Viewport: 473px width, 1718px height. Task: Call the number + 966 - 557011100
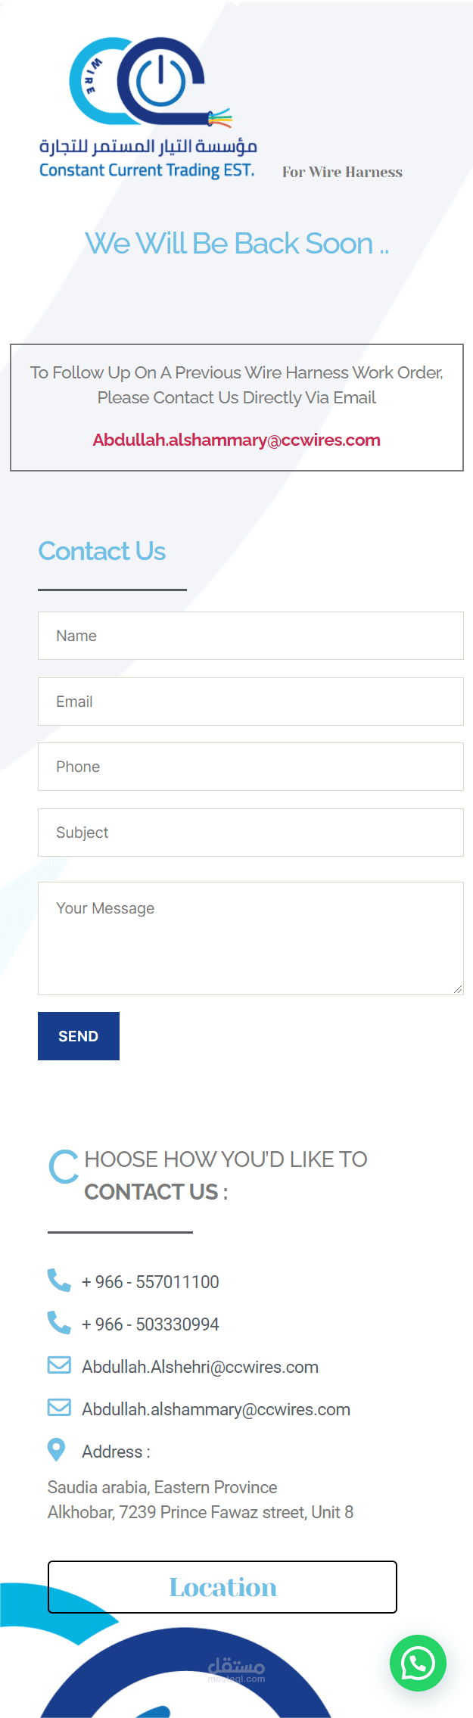[151, 1282]
